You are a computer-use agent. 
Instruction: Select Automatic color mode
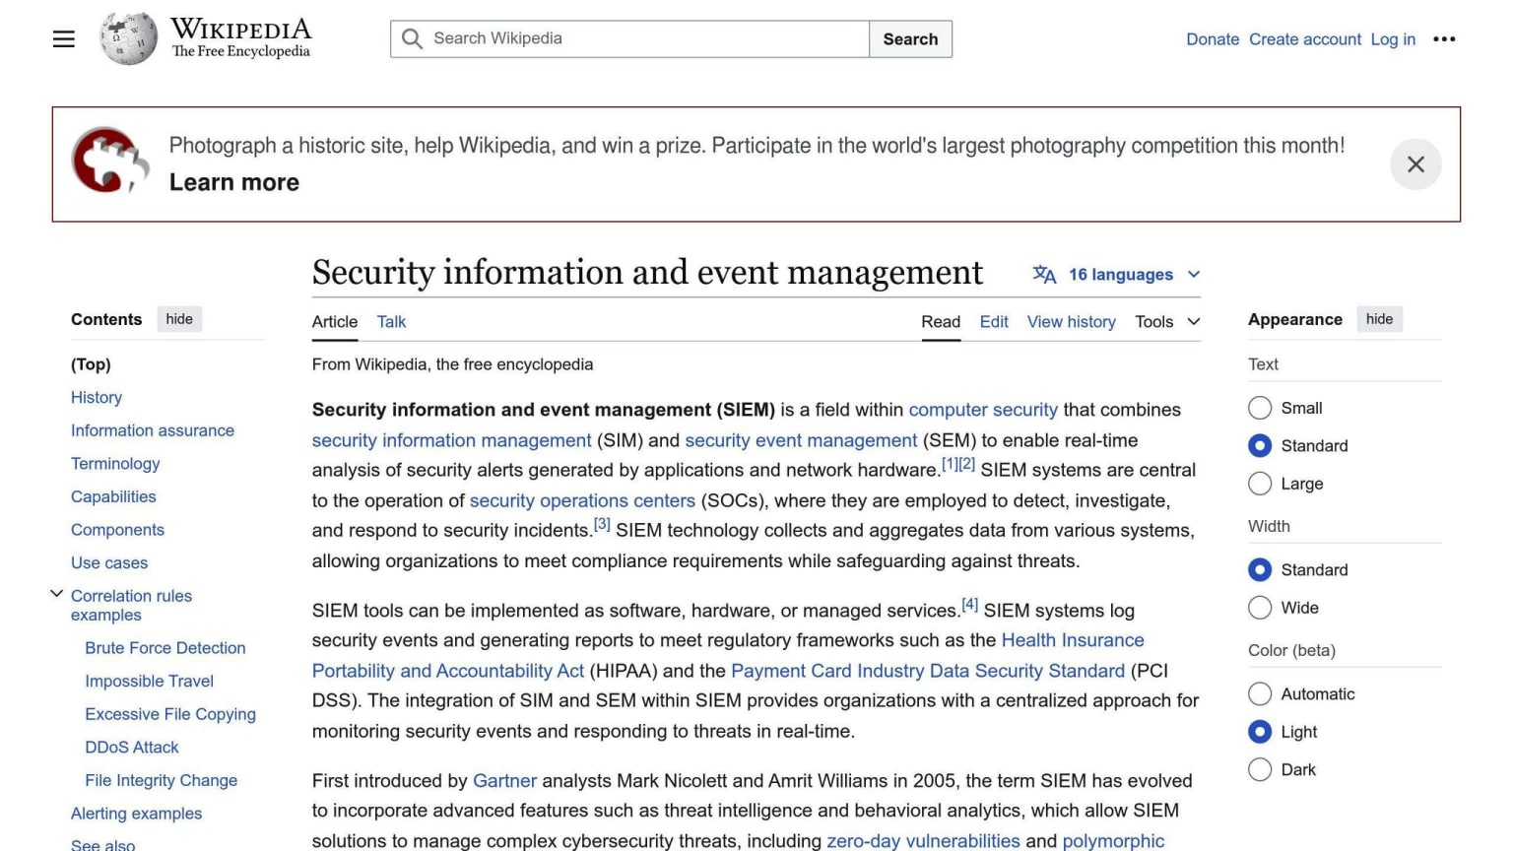click(x=1260, y=693)
